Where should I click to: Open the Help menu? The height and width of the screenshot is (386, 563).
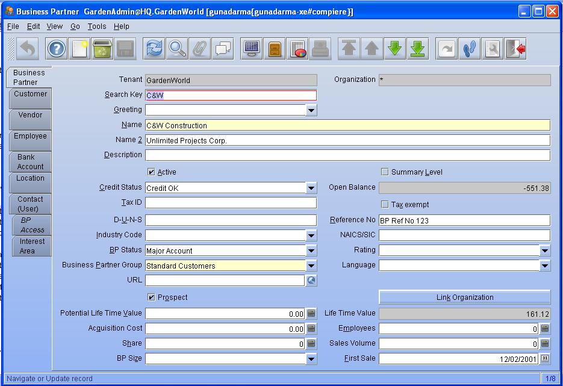[x=122, y=26]
